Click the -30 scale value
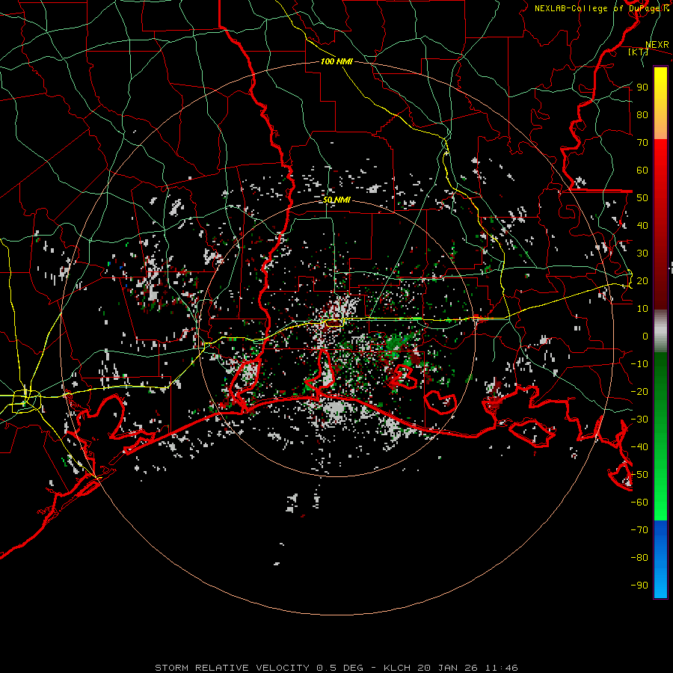Image resolution: width=673 pixels, height=673 pixels. (639, 420)
